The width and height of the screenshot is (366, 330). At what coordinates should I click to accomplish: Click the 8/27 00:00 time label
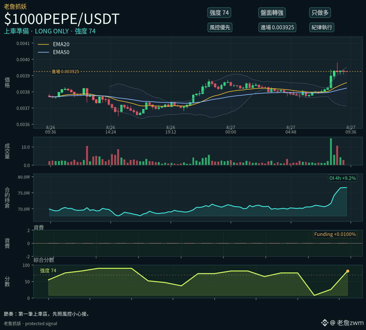pyautogui.click(x=231, y=130)
